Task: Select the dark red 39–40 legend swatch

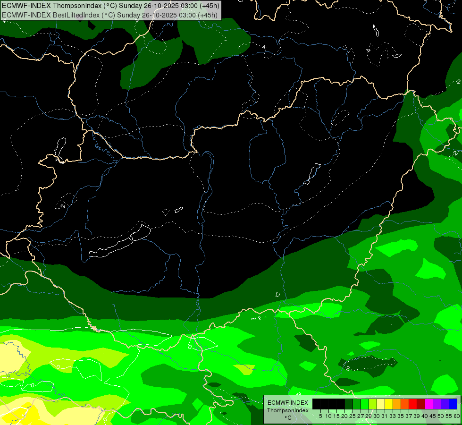Action: [x=421, y=404]
